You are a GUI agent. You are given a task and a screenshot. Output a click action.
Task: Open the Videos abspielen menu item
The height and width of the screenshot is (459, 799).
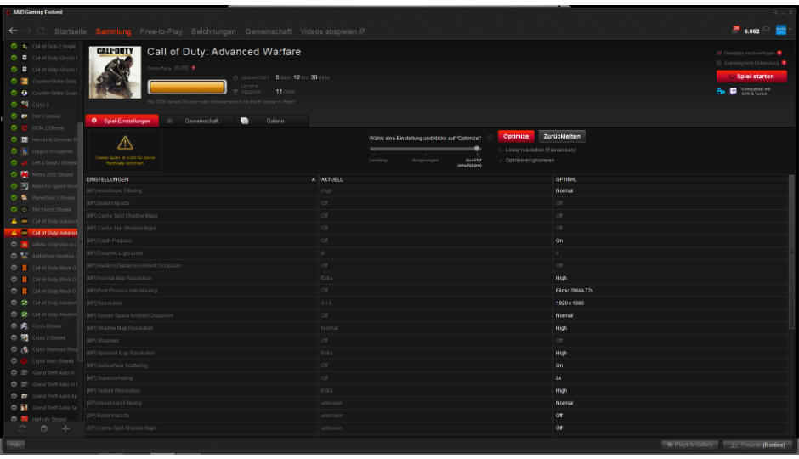tap(332, 31)
